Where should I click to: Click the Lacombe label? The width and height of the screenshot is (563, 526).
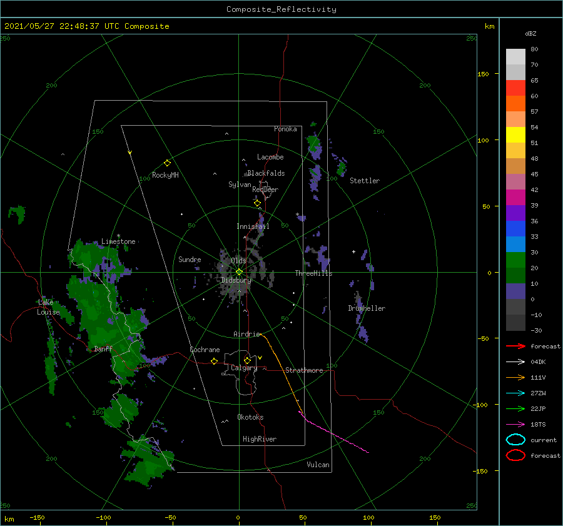270,157
